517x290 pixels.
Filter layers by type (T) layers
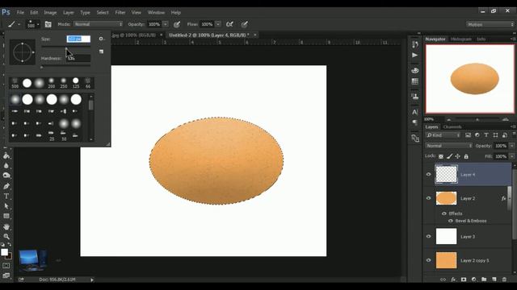[x=486, y=135]
